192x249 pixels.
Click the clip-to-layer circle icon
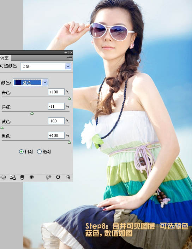click(x=22, y=177)
